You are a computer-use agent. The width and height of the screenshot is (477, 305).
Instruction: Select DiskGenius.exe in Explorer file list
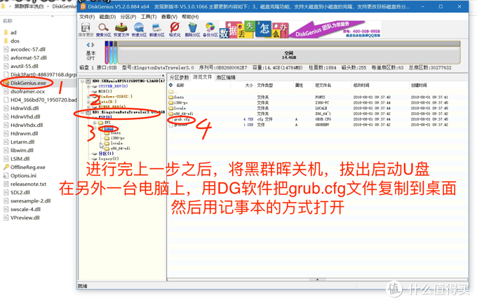tap(25, 83)
